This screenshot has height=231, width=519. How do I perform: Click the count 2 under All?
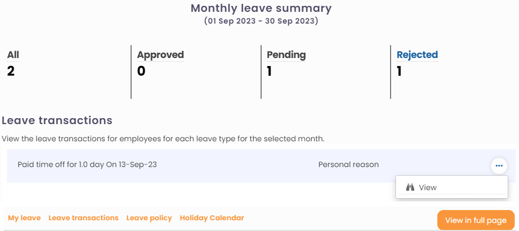point(11,71)
